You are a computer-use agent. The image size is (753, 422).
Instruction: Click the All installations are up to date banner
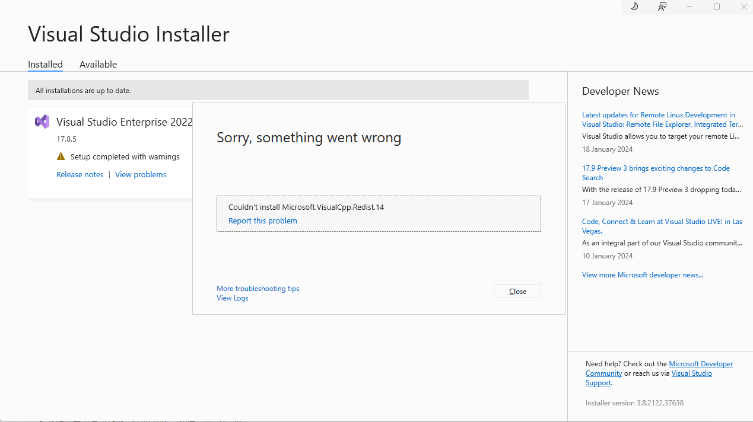pyautogui.click(x=278, y=90)
